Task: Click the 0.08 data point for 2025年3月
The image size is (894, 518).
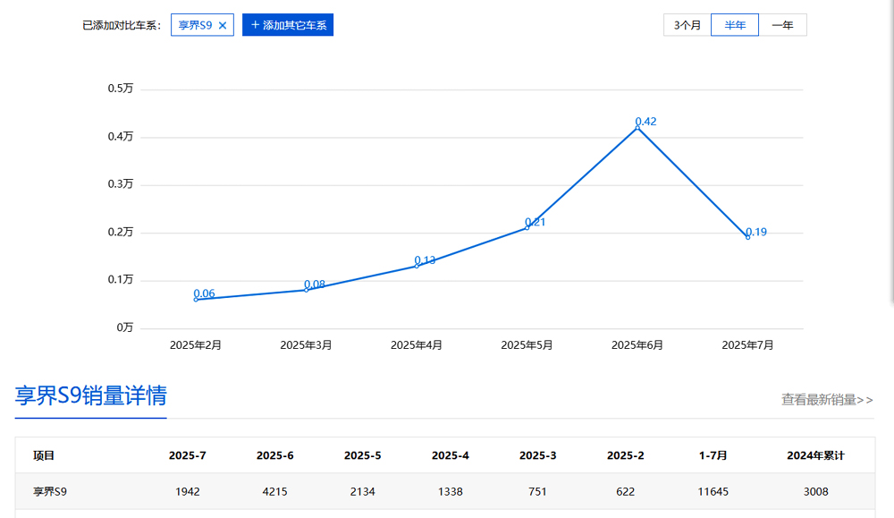Action: (x=306, y=290)
